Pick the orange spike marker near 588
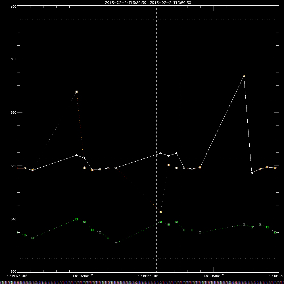The image size is (284, 284). 76,92
